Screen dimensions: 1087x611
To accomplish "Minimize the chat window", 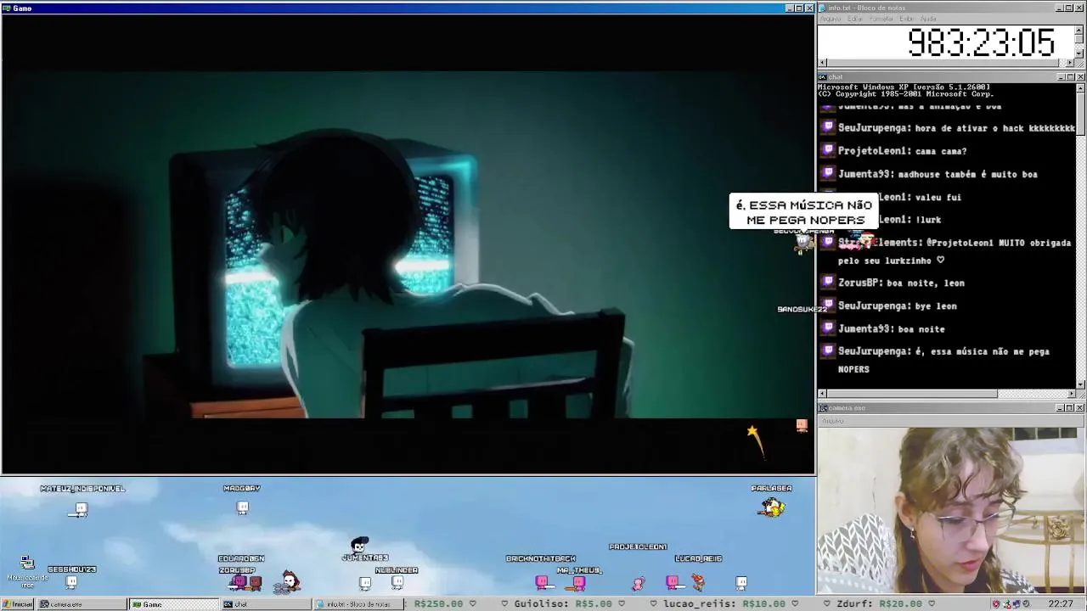I will [x=1062, y=77].
